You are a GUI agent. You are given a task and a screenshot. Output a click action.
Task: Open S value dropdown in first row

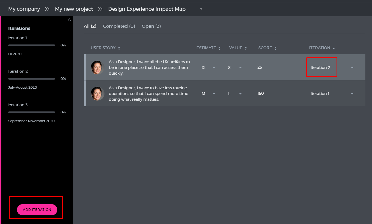click(x=240, y=68)
